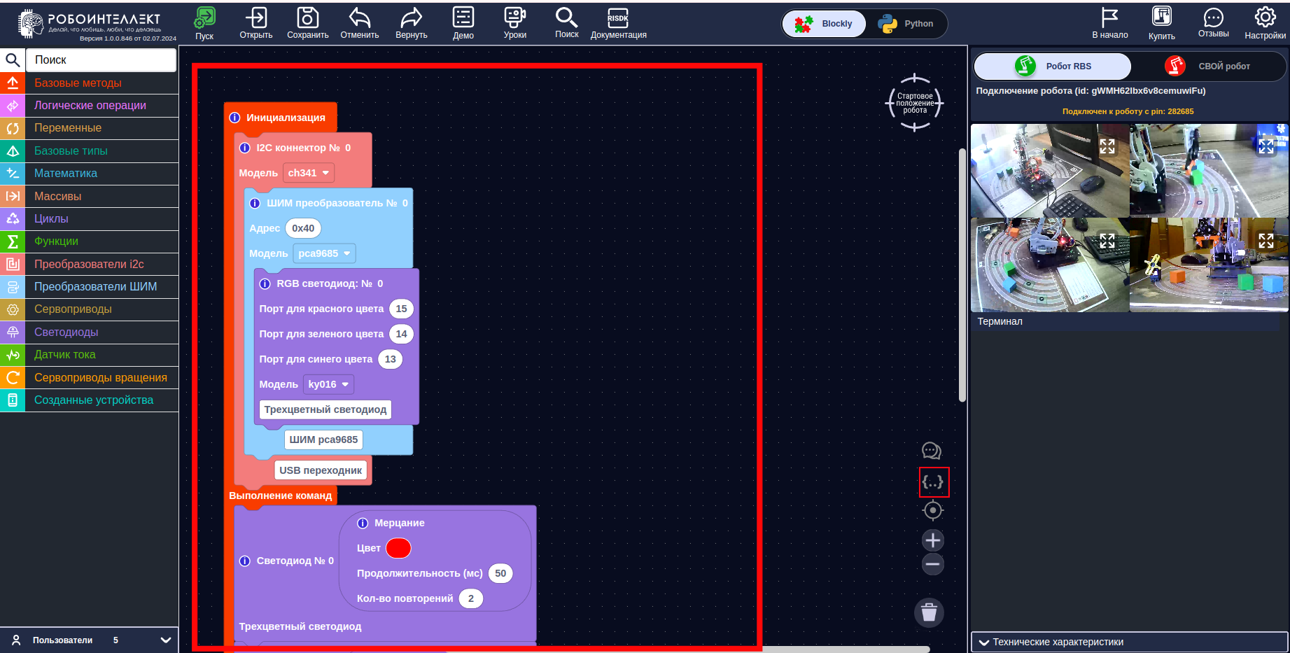Screen dimensions: 1290x653
Task: Click the workspace vertical scrollbar
Action: point(962,275)
